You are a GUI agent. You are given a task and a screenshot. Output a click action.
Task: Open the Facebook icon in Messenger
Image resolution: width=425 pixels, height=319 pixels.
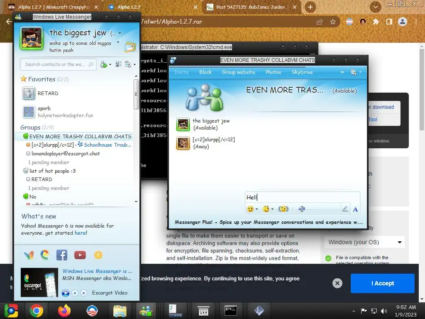62,255
